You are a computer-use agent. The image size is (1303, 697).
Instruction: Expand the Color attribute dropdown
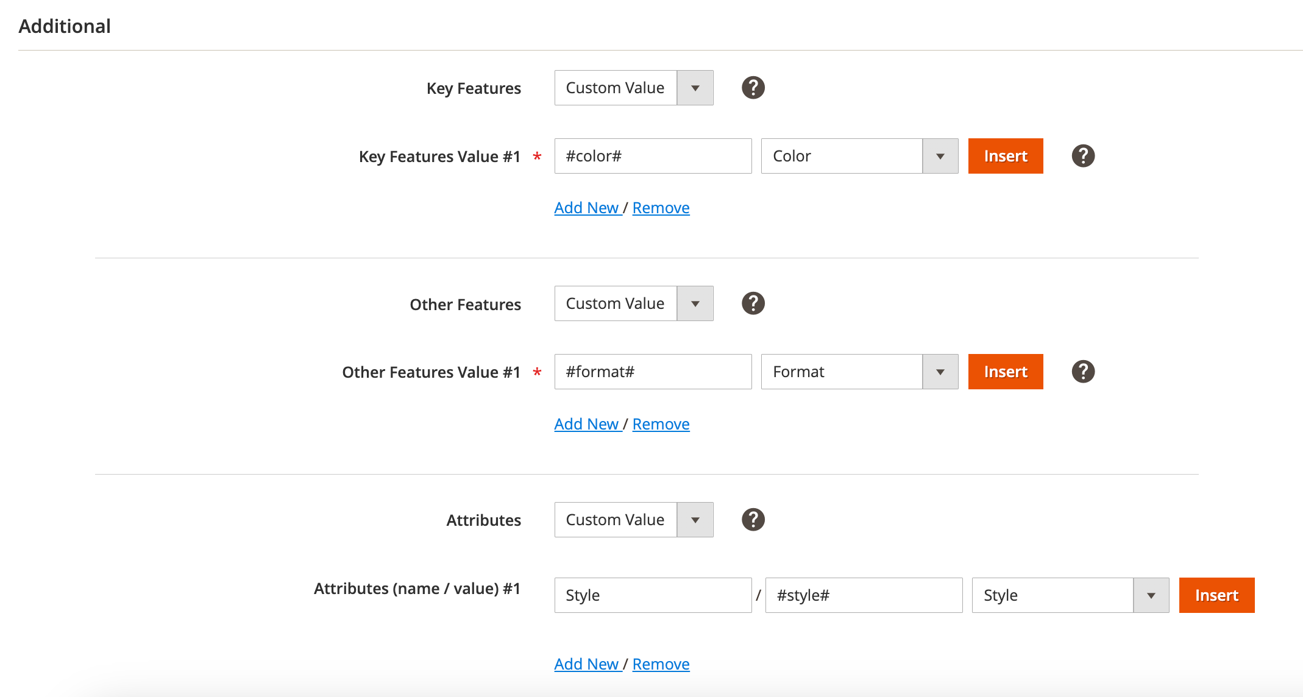click(859, 156)
